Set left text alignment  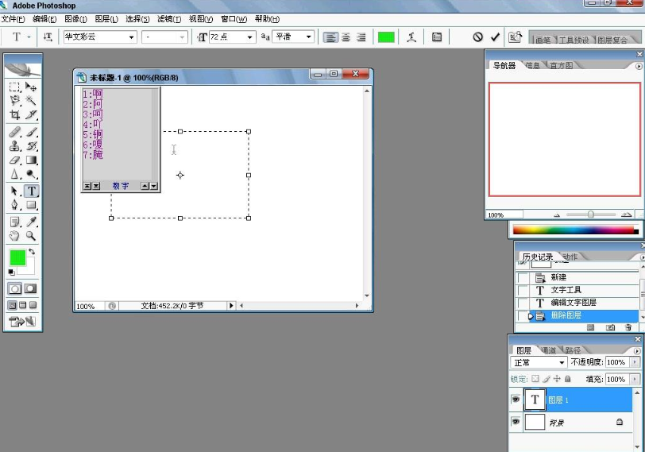(x=330, y=37)
